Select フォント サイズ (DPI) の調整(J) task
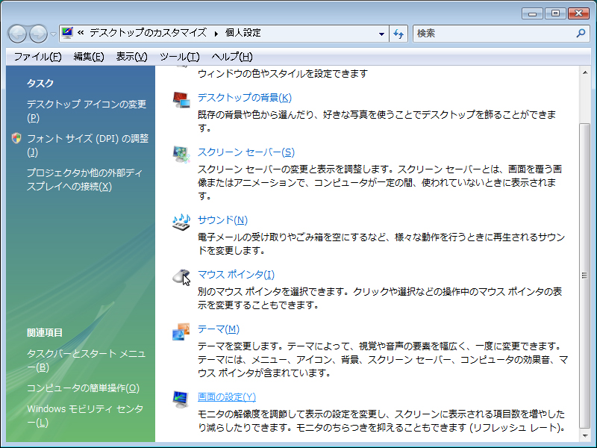The width and height of the screenshot is (597, 448). [x=87, y=145]
